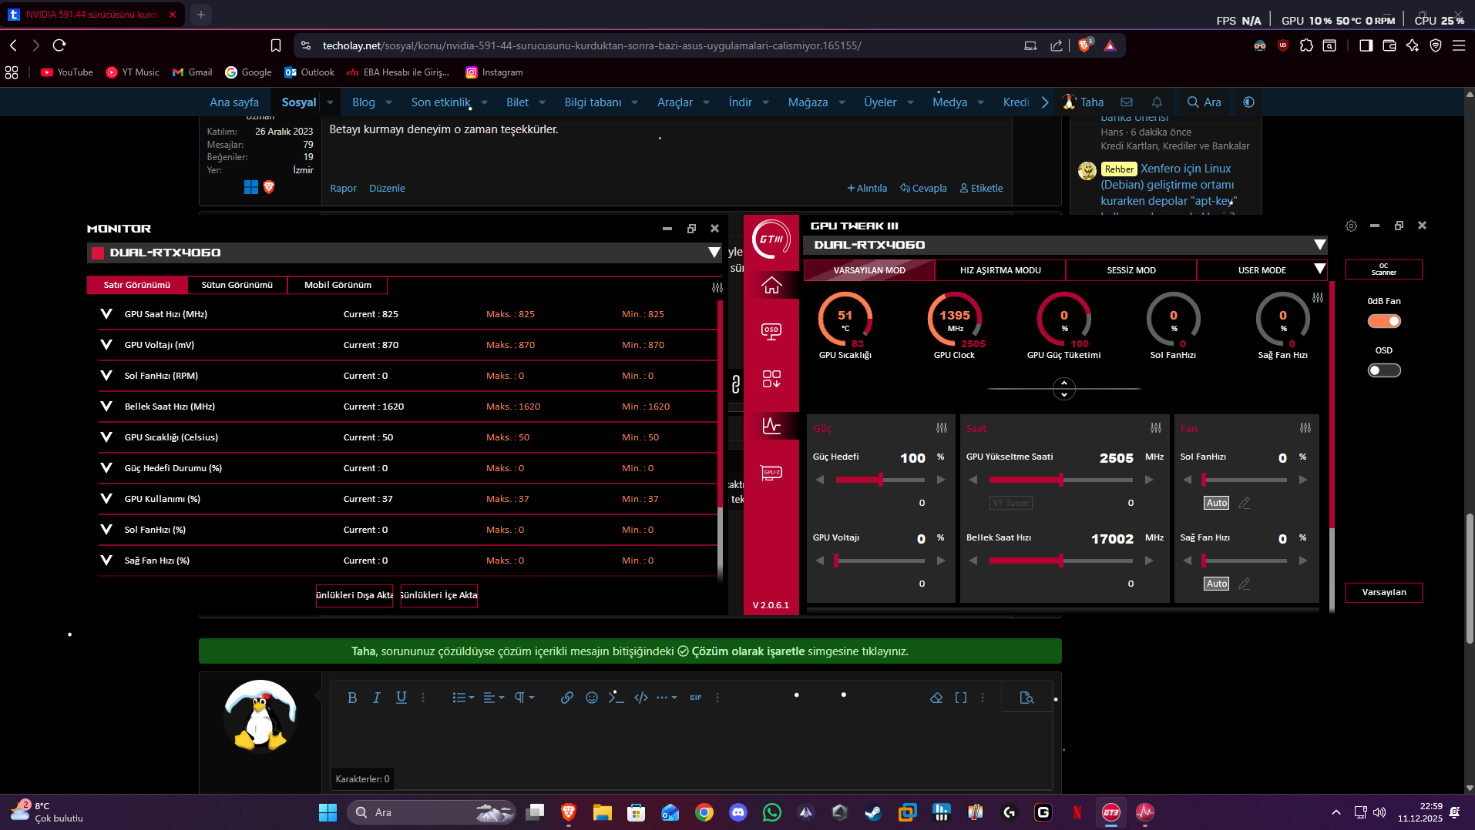Click the eraser remove-formatting icon
1475x830 pixels.
click(936, 698)
